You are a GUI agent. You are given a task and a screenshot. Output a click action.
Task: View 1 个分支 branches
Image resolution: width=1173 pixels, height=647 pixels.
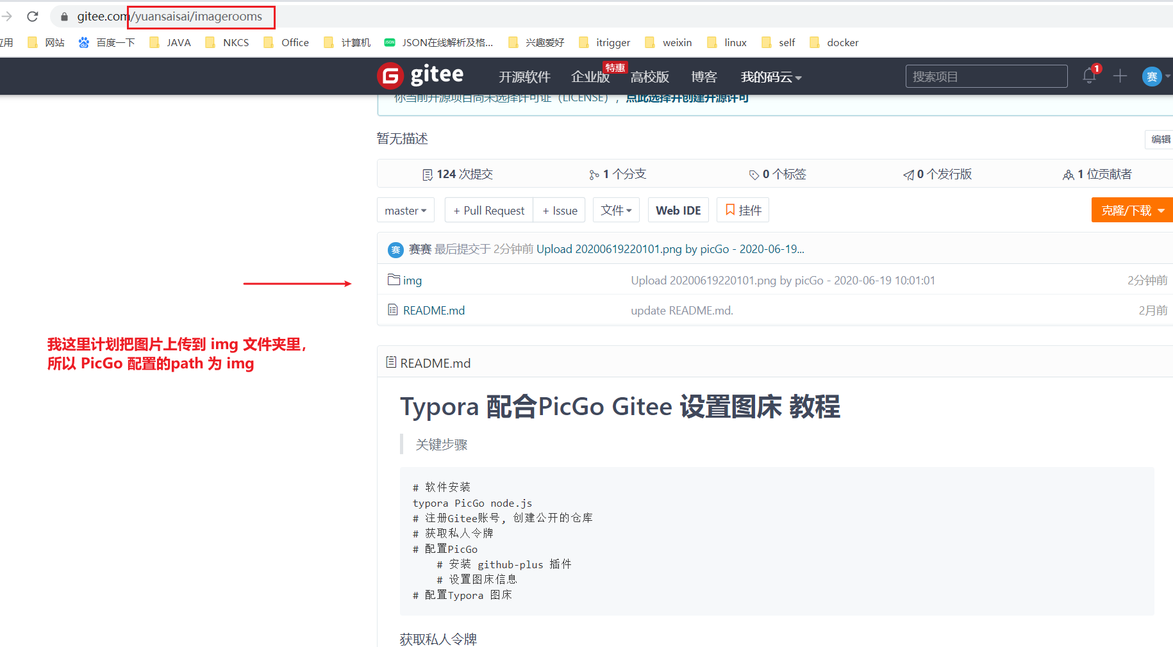point(617,174)
